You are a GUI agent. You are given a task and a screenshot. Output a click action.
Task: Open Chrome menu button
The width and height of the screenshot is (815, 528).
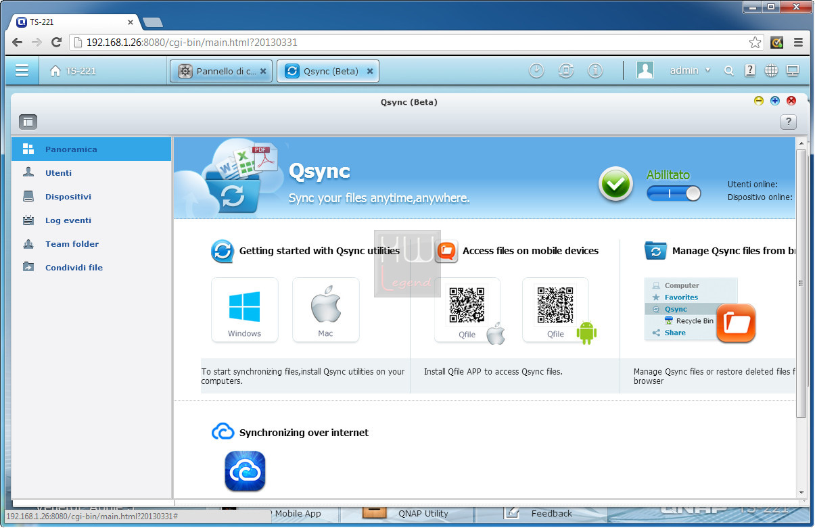799,42
